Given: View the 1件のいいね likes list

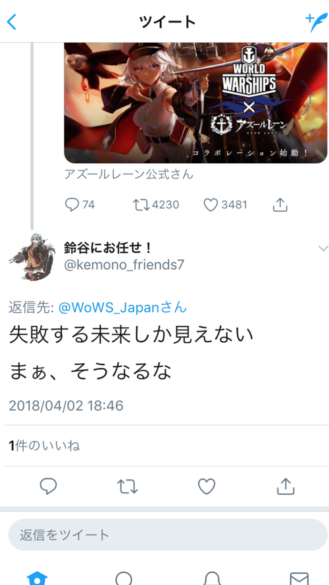Looking at the screenshot, I should click(x=44, y=445).
